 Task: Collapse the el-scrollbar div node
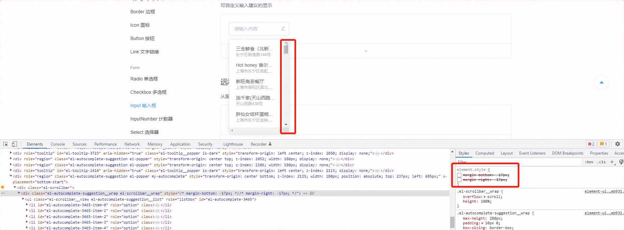(x=15, y=188)
